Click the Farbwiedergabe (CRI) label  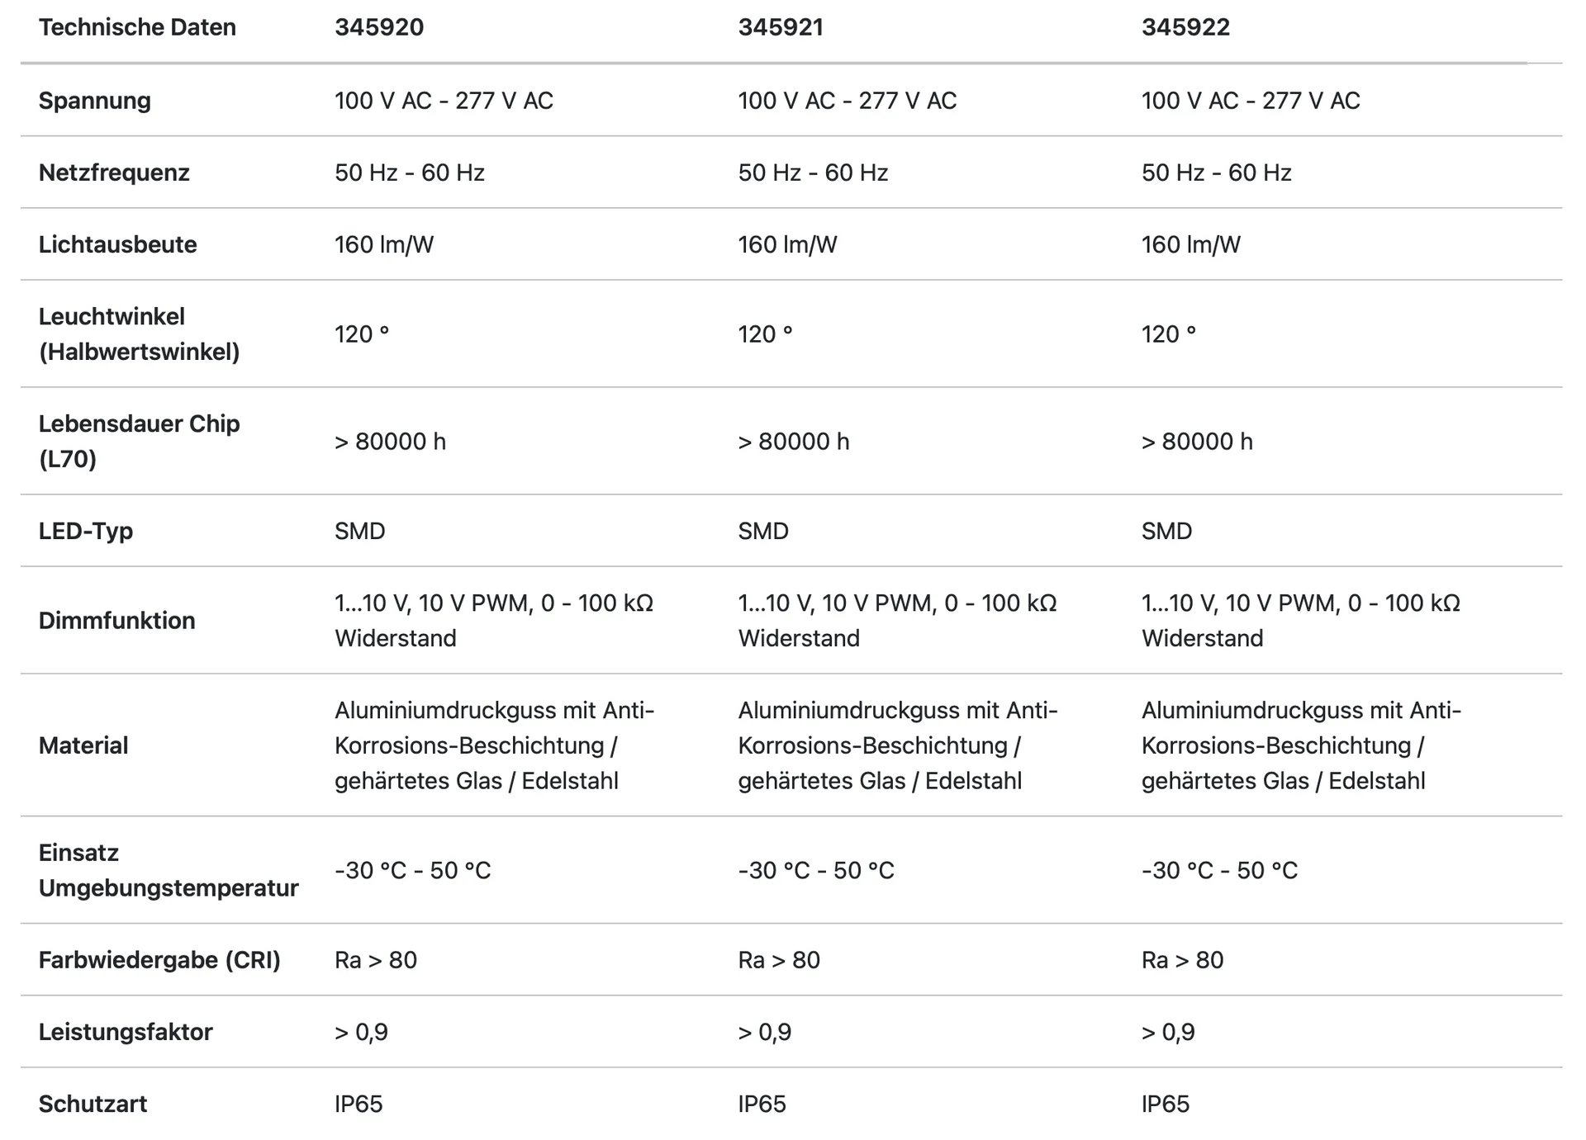pos(159,960)
